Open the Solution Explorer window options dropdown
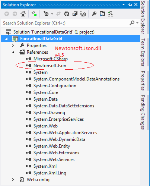 [x=124, y=4]
